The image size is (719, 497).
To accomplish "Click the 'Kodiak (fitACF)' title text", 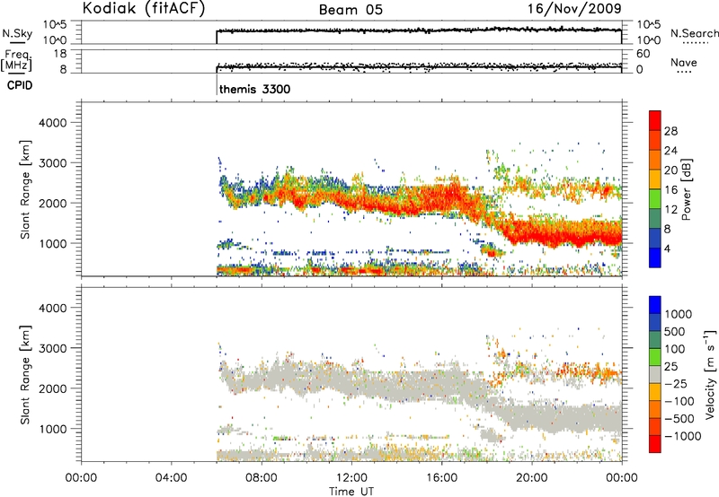I will pos(144,9).
